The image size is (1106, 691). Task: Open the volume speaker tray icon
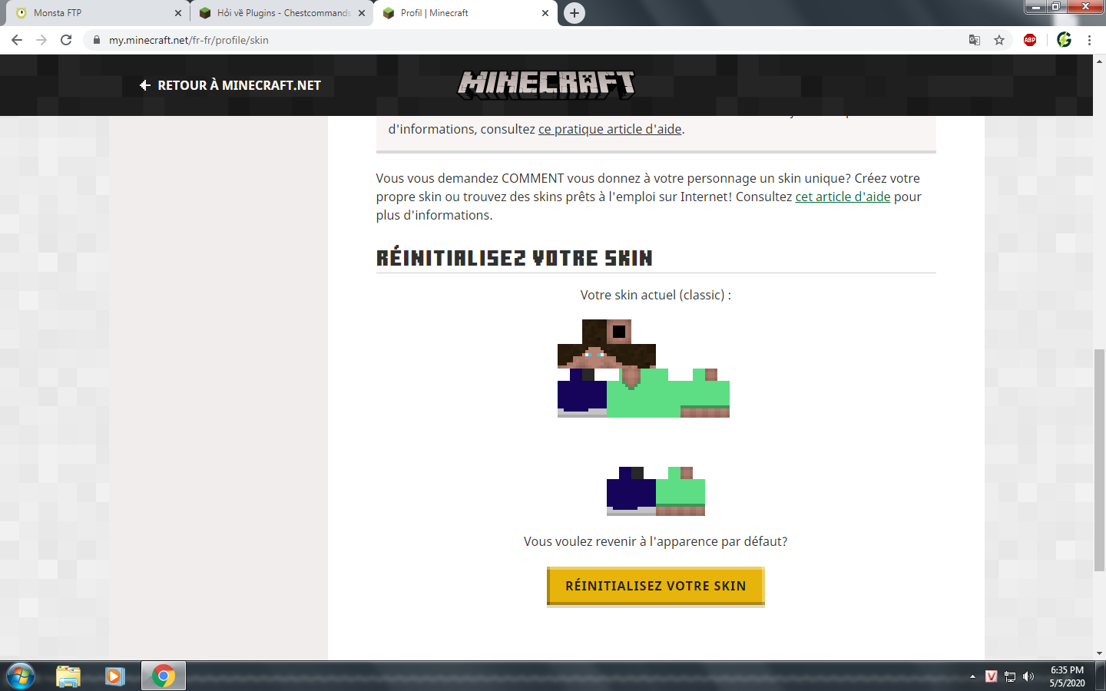[x=1028, y=676]
